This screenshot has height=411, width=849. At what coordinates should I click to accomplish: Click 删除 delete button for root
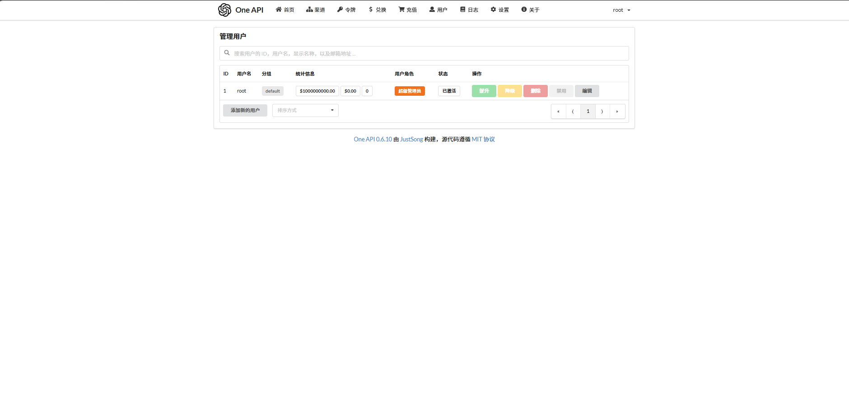pos(536,91)
